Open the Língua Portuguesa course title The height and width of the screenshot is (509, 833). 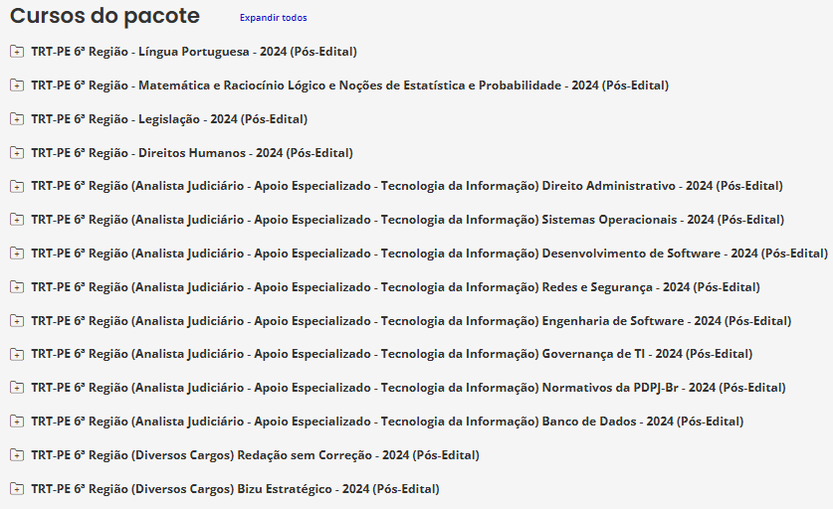(x=194, y=52)
